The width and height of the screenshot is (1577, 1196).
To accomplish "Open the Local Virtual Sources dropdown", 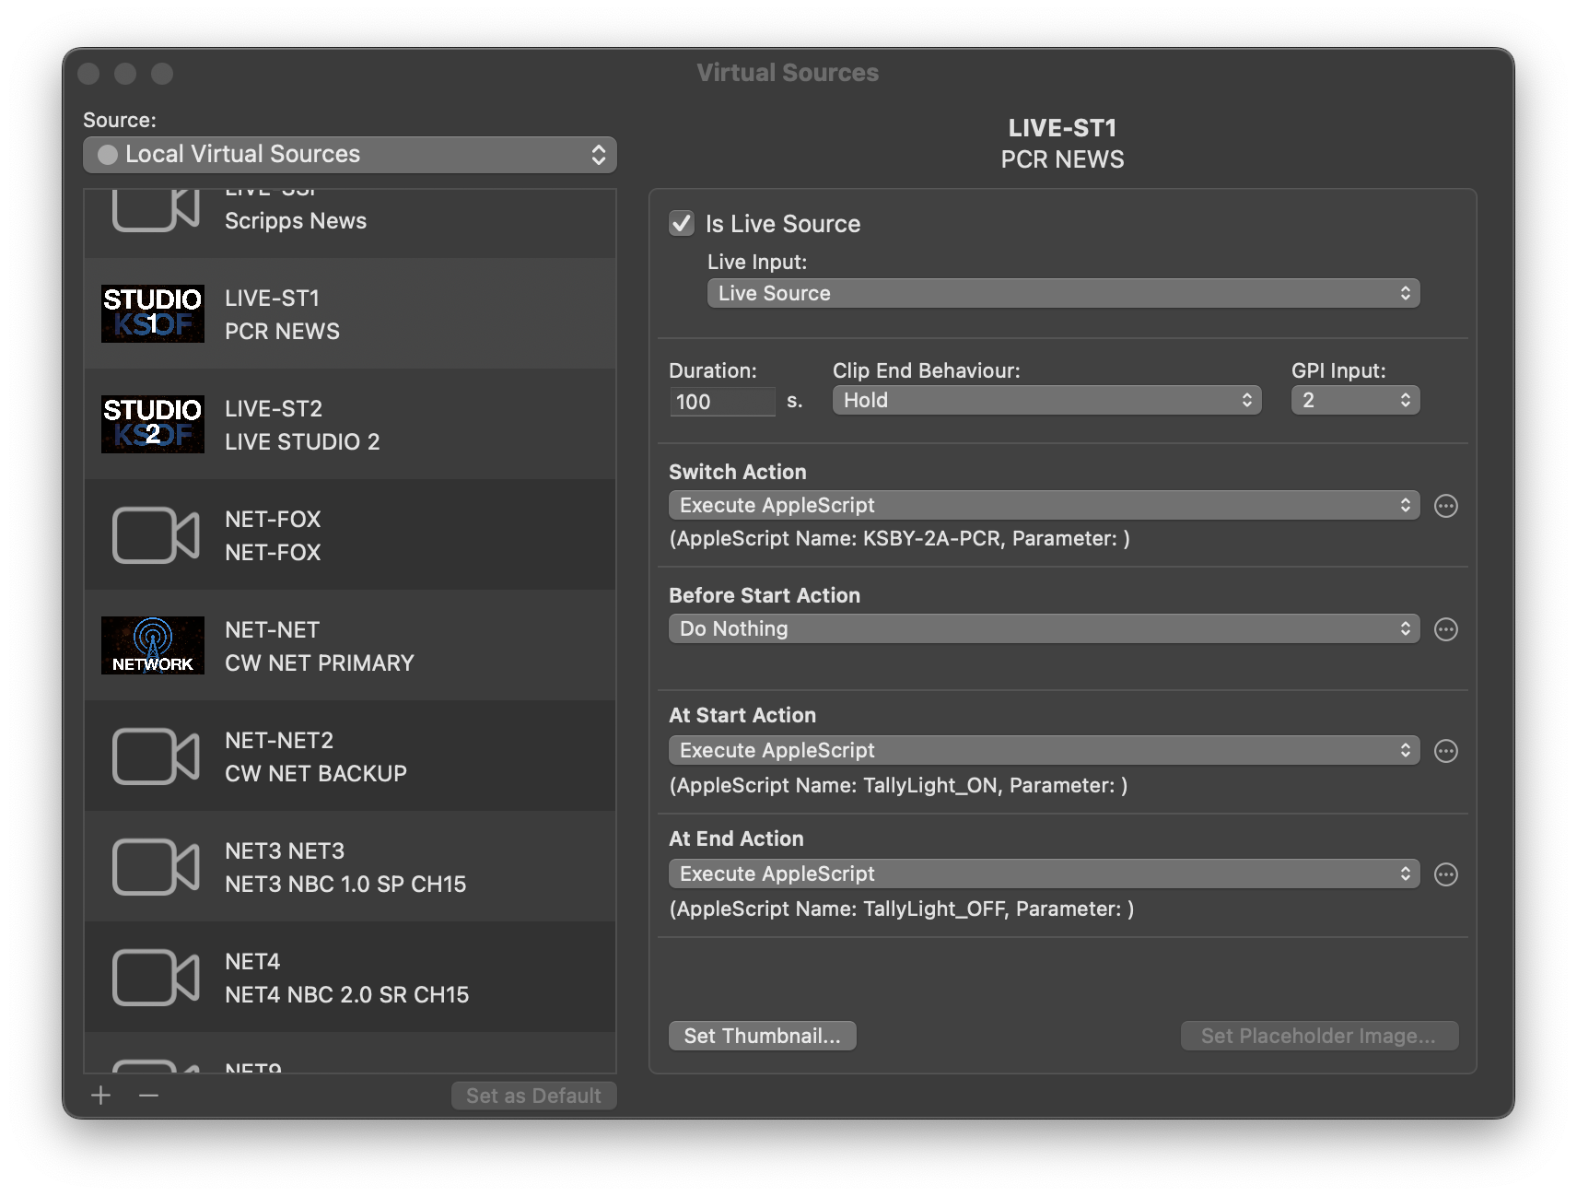I will tap(350, 155).
